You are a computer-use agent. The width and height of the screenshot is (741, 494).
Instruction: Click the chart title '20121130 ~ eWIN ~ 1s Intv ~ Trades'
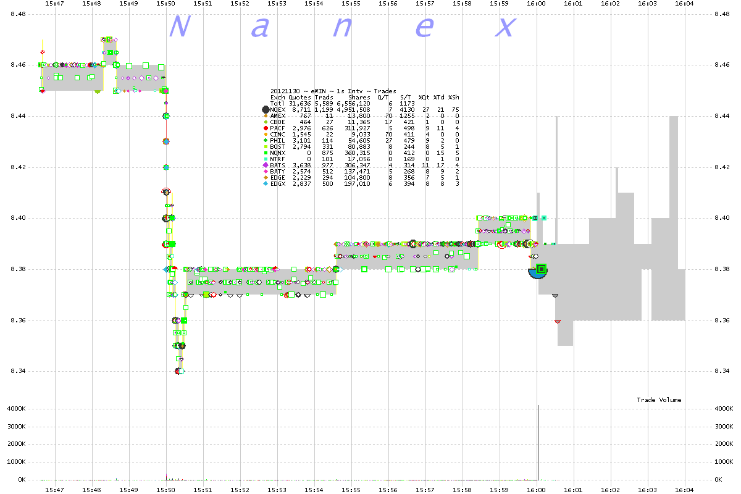click(333, 91)
